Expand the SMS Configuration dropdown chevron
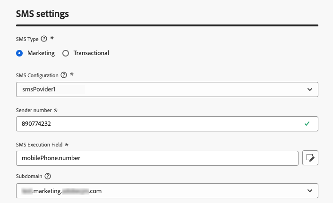The width and height of the screenshot is (333, 203). coord(310,89)
